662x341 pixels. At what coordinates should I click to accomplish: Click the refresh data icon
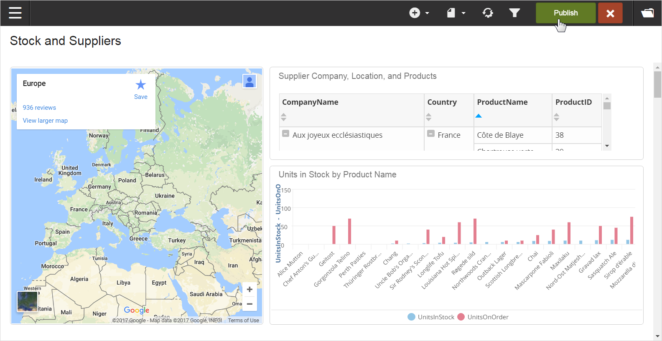click(x=488, y=13)
